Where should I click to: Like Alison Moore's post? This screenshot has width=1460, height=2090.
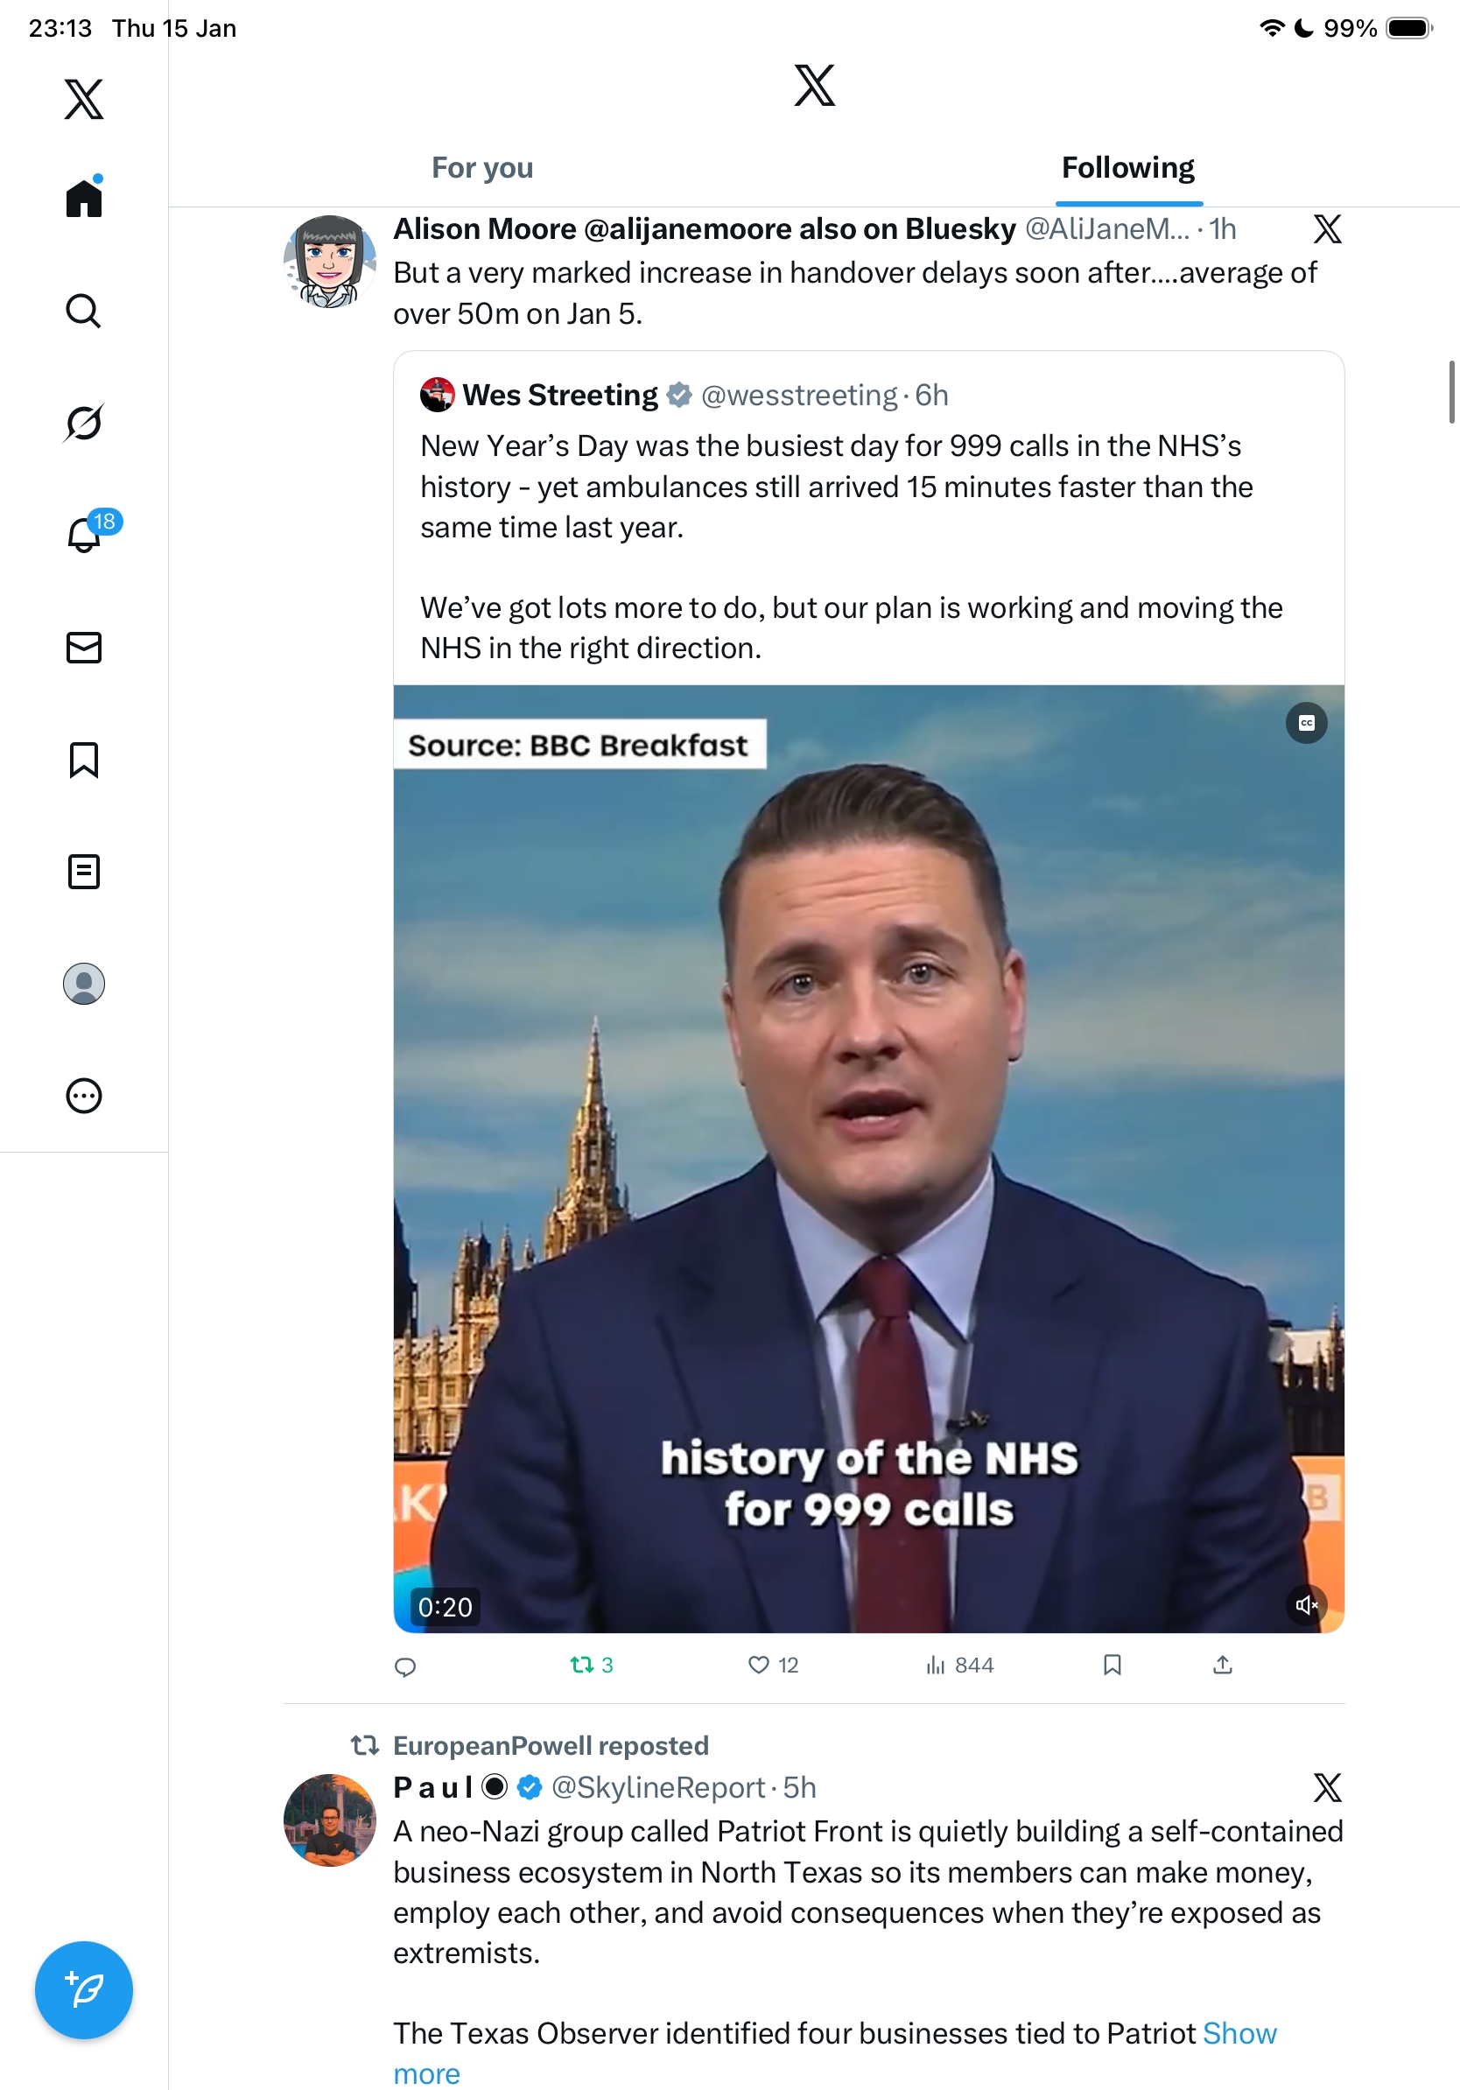758,1665
